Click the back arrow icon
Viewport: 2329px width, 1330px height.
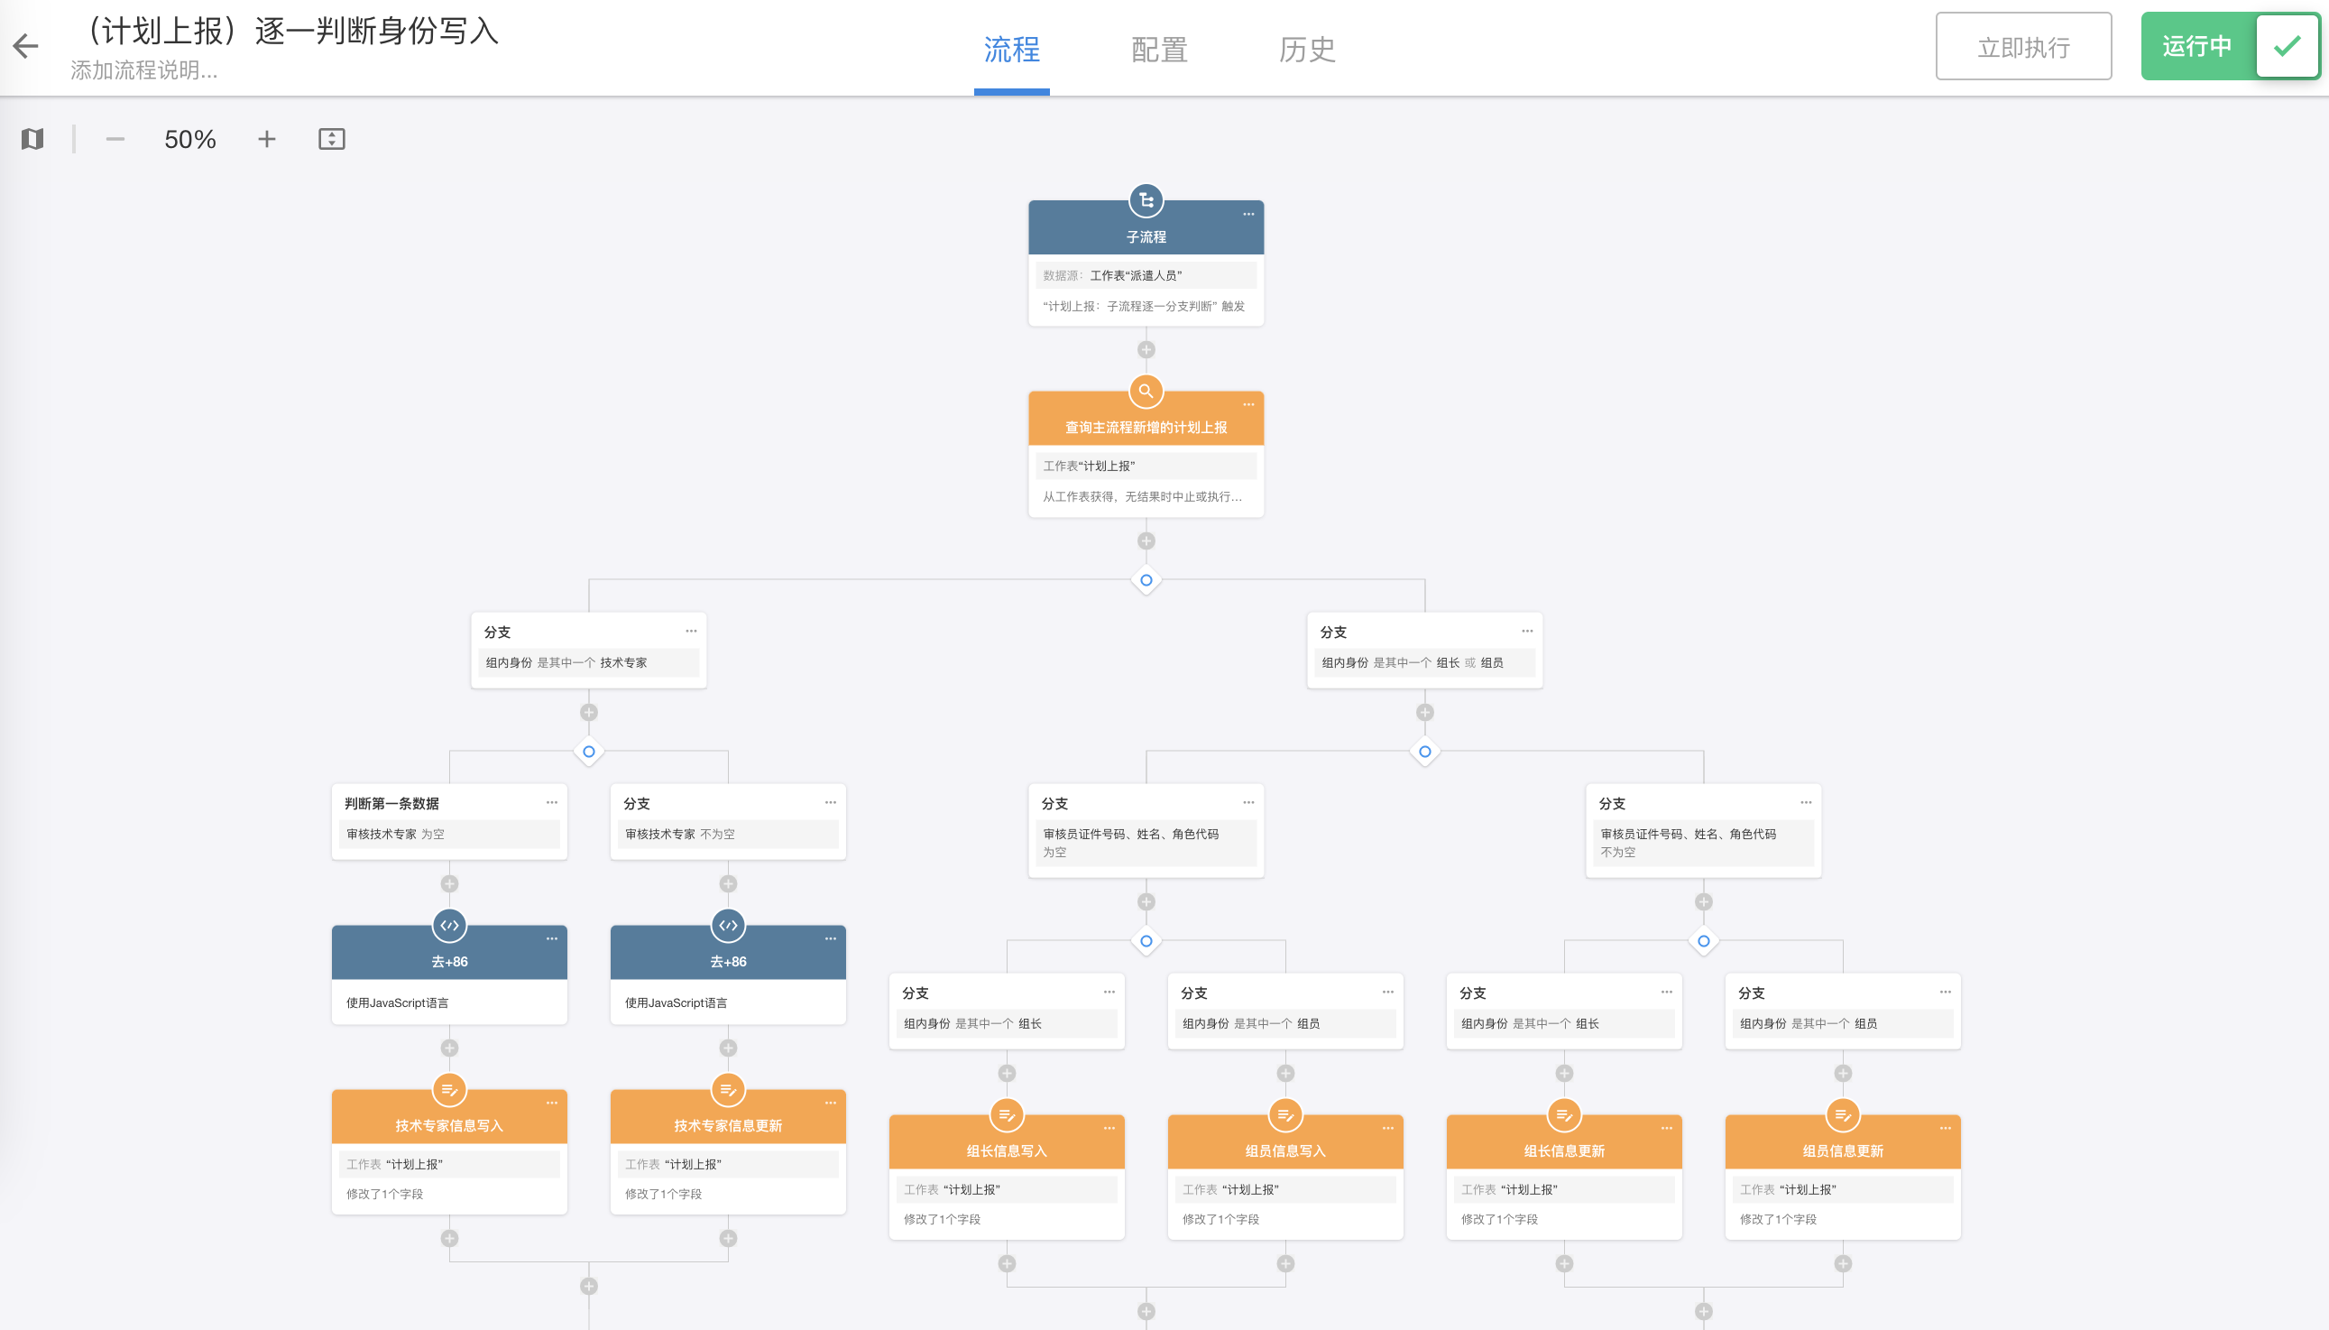click(x=25, y=46)
